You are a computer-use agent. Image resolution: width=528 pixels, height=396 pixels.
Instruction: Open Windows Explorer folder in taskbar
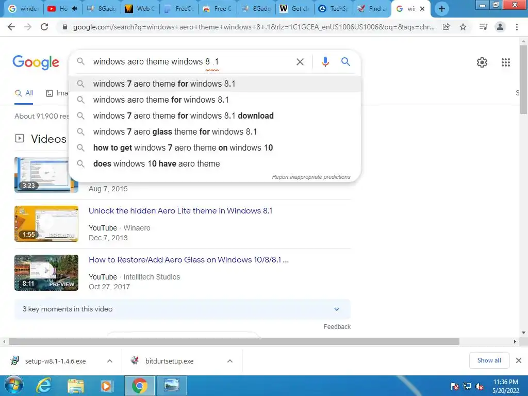coord(76,386)
